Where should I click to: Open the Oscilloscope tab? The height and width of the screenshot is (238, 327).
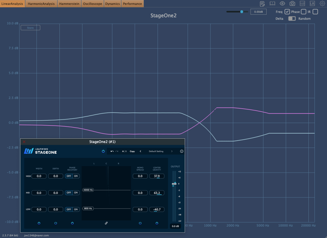pos(92,4)
